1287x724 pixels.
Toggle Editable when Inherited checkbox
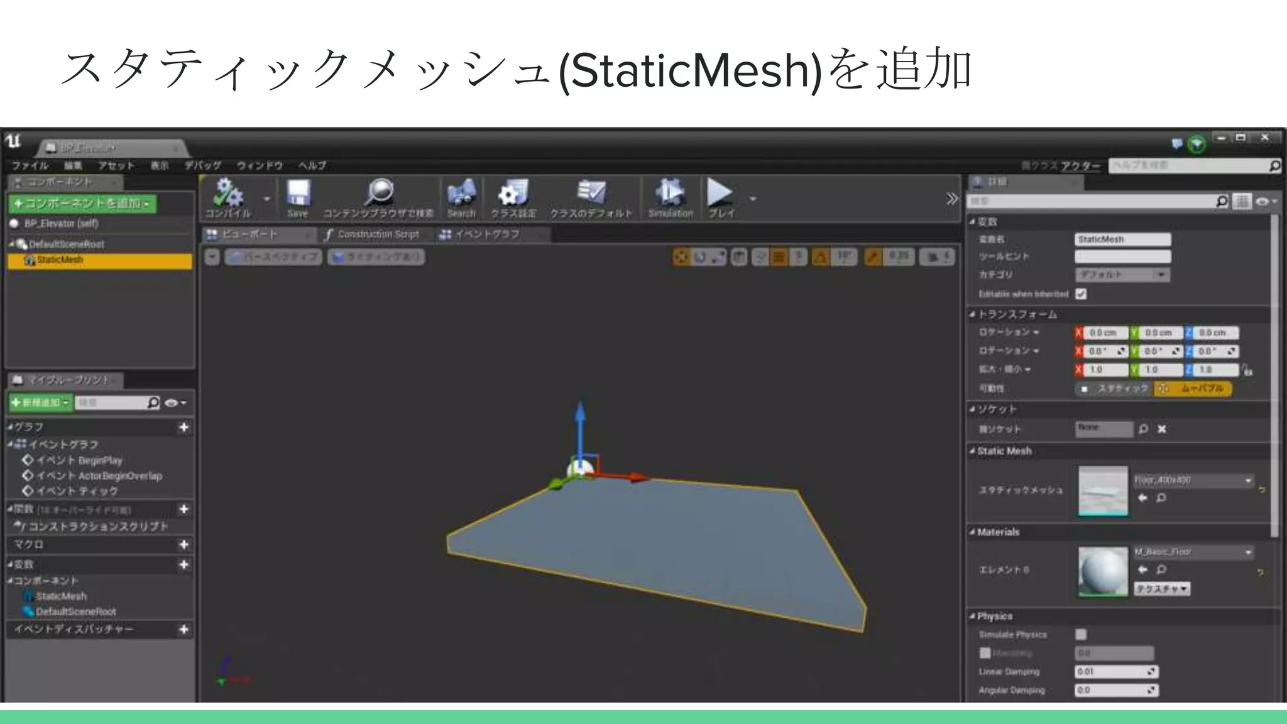pos(1081,293)
